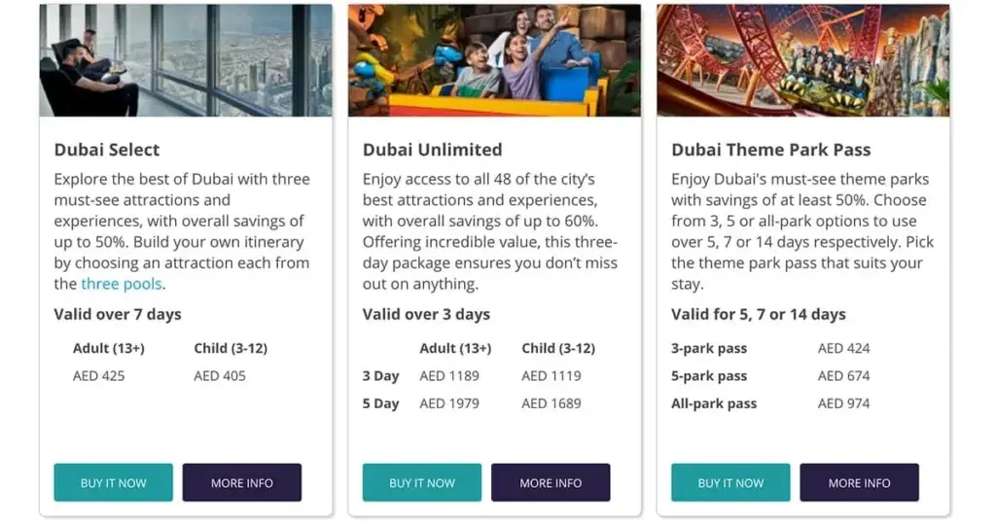This screenshot has width=996, height=521.
Task: Click the Dubai Unlimited title
Action: pyautogui.click(x=432, y=150)
